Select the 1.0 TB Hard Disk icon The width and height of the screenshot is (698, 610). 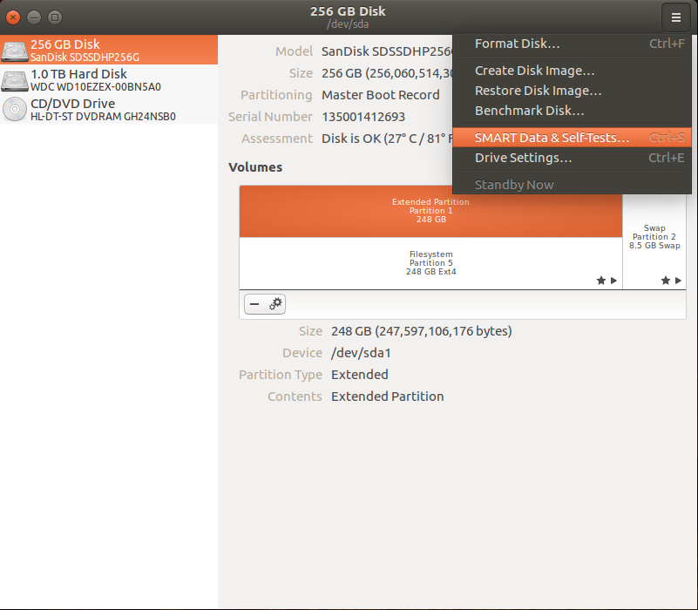(x=15, y=80)
